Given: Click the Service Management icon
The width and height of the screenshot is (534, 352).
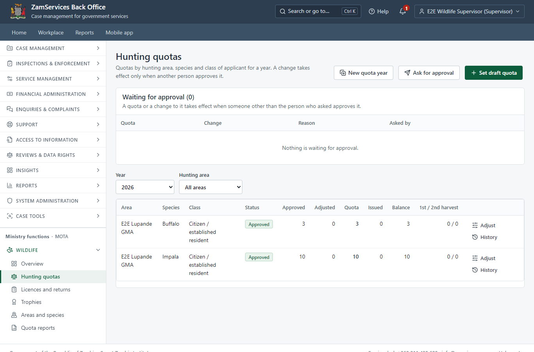Looking at the screenshot, I should (10, 79).
